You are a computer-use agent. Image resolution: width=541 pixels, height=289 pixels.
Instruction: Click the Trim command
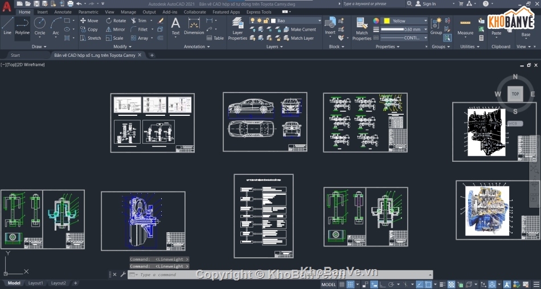point(139,20)
